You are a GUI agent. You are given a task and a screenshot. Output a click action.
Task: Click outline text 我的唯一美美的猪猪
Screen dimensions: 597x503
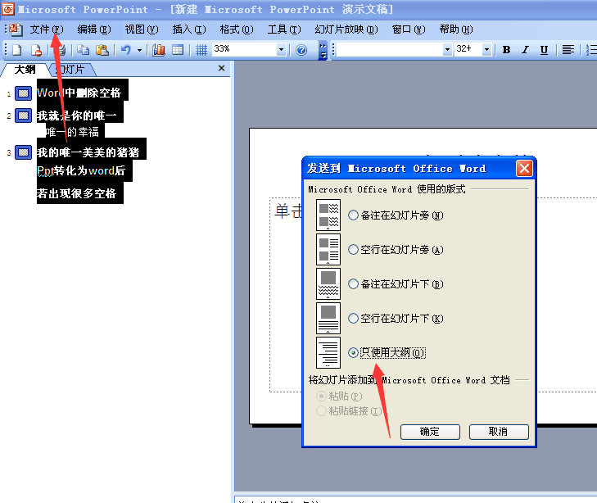coord(88,152)
